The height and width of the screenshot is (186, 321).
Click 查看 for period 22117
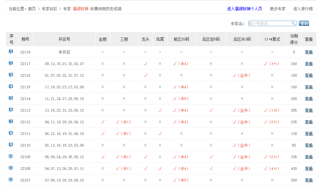tap(309, 64)
